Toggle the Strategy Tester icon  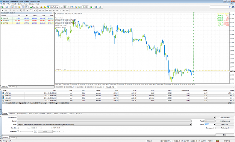(26, 7)
